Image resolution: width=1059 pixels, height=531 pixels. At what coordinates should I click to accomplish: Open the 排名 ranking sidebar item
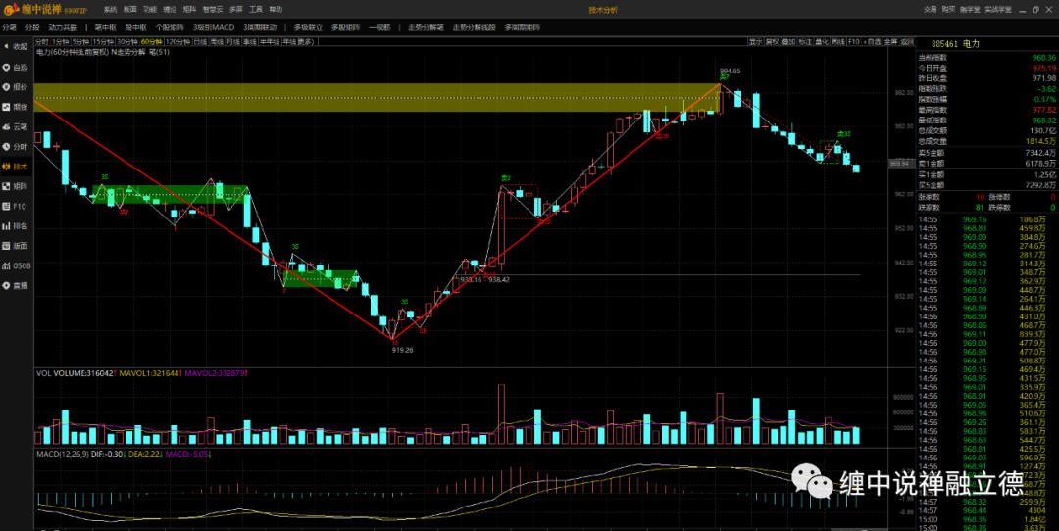tap(17, 226)
